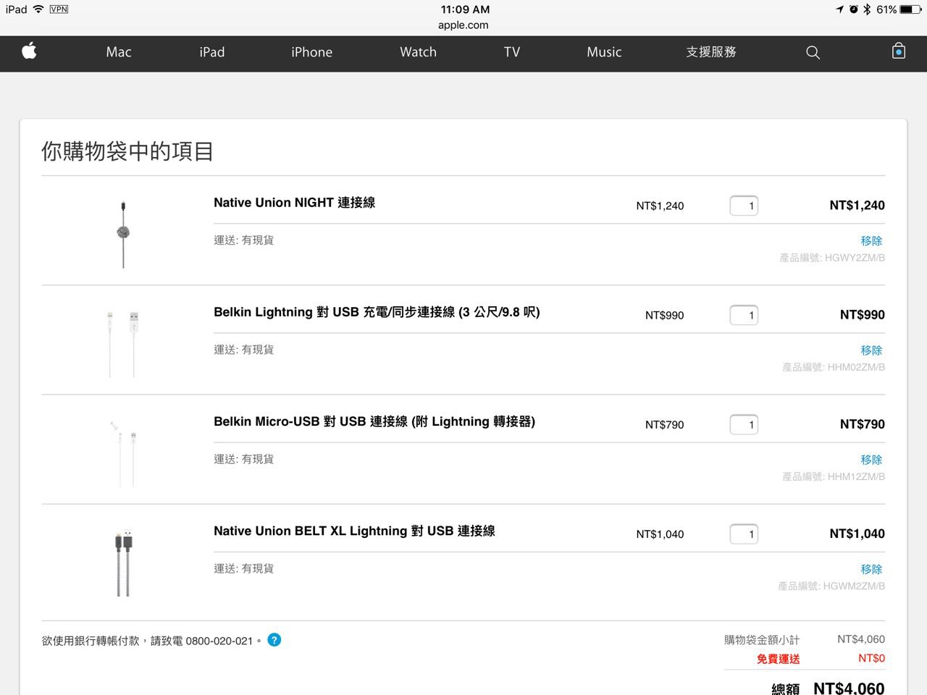
Task: View Native Union BELT XL cable thumbnail
Action: point(124,563)
